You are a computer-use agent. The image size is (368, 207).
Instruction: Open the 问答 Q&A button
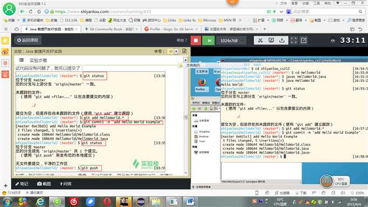(x=66, y=184)
